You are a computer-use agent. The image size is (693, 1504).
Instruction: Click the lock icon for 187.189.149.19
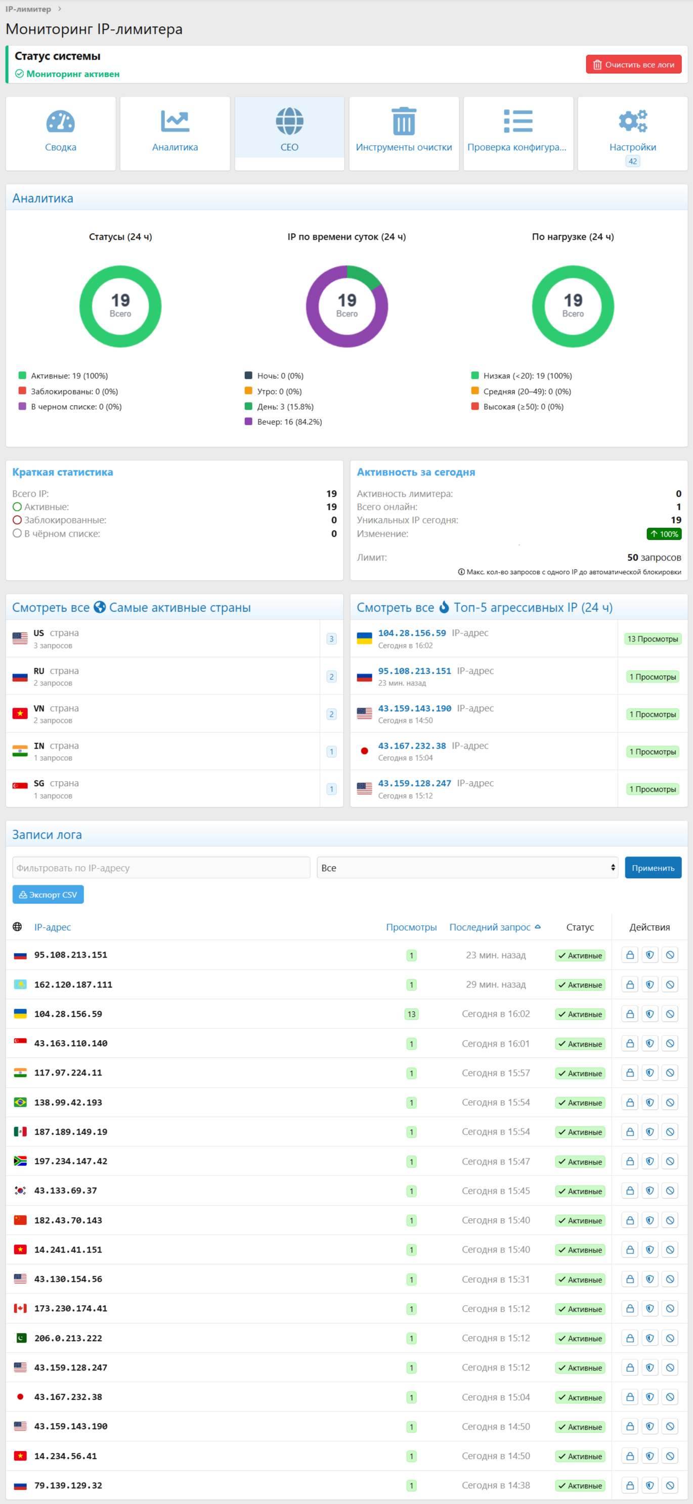tap(630, 1132)
